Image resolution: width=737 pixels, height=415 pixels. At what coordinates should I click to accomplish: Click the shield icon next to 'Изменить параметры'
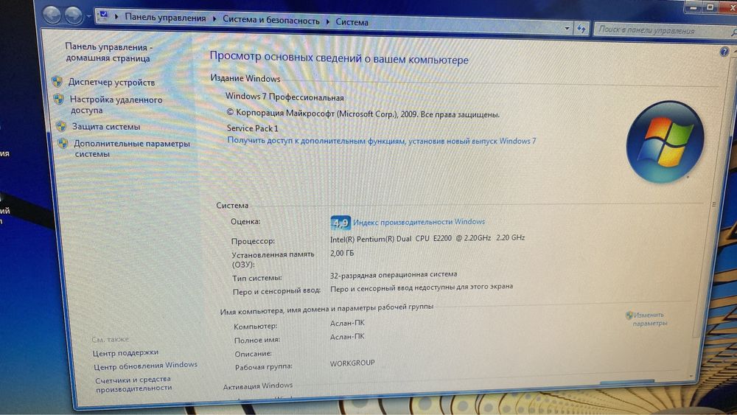pyautogui.click(x=629, y=315)
